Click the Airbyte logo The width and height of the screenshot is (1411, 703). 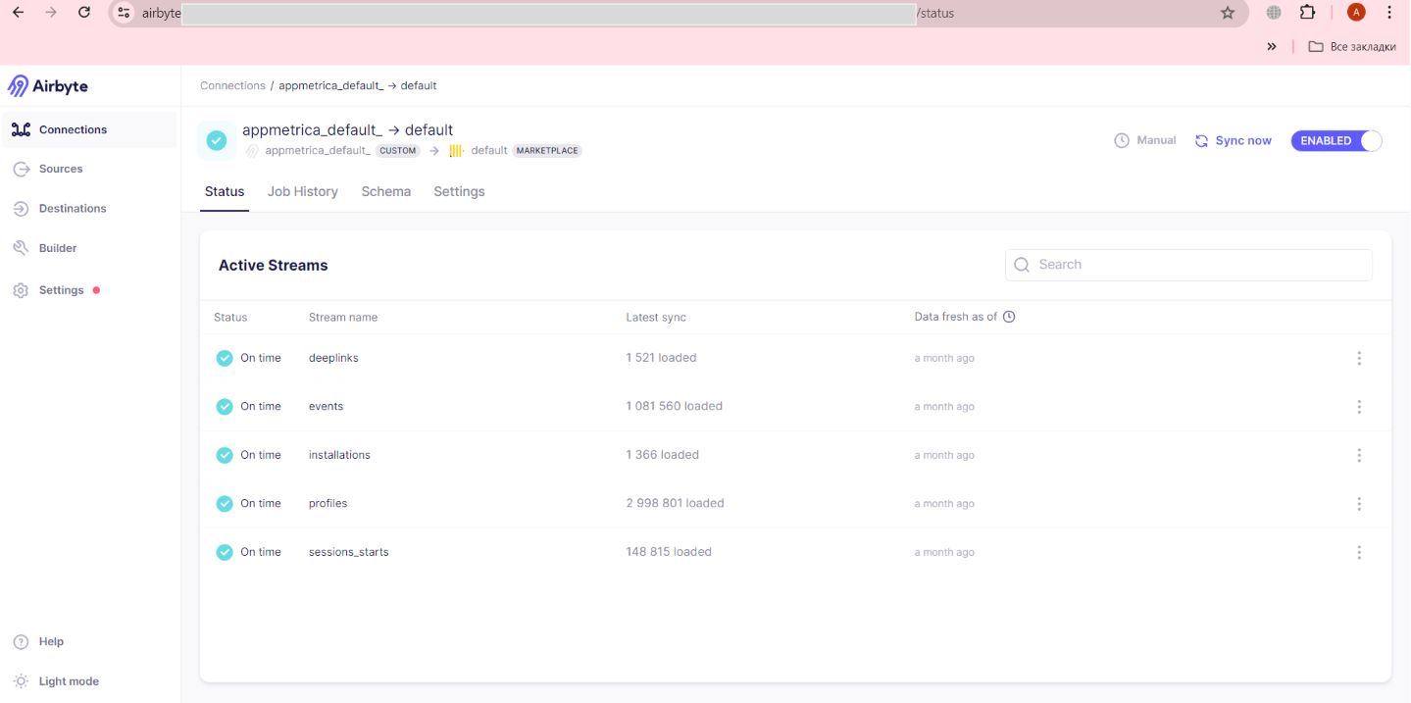pos(48,86)
